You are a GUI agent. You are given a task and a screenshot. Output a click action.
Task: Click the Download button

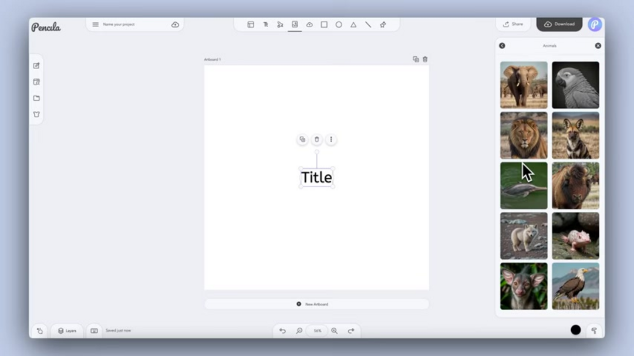[559, 24]
